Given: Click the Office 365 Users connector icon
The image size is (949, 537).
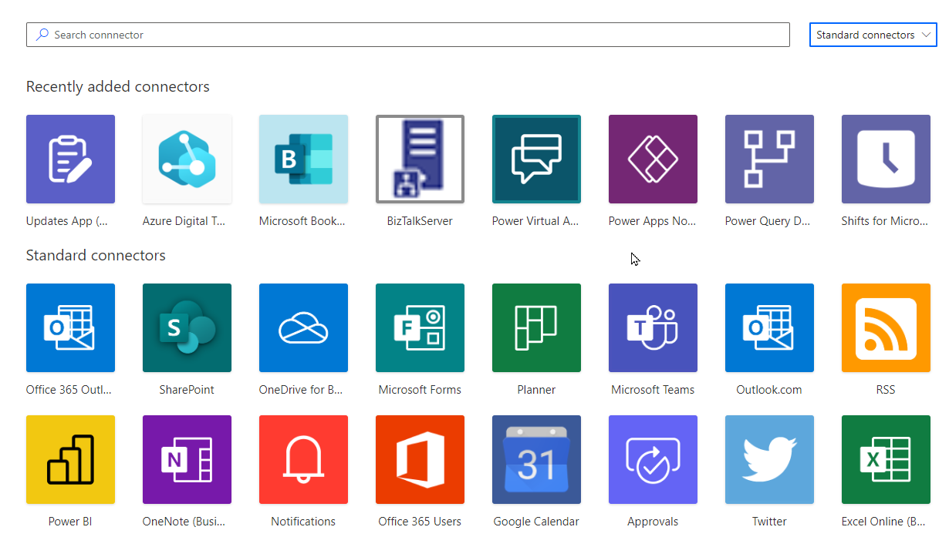Looking at the screenshot, I should pos(420,459).
